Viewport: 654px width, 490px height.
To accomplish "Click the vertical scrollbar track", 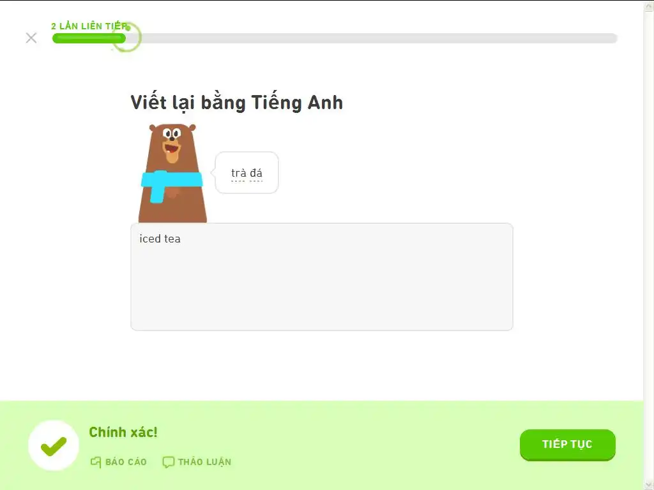I will 649,245.
